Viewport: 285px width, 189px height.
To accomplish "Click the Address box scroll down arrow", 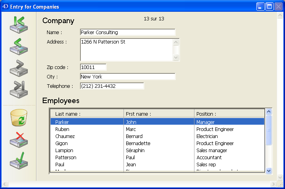I will click(176, 58).
